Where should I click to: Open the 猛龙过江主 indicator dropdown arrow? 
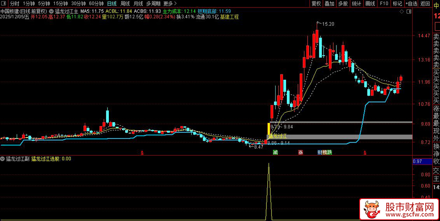point(51,11)
